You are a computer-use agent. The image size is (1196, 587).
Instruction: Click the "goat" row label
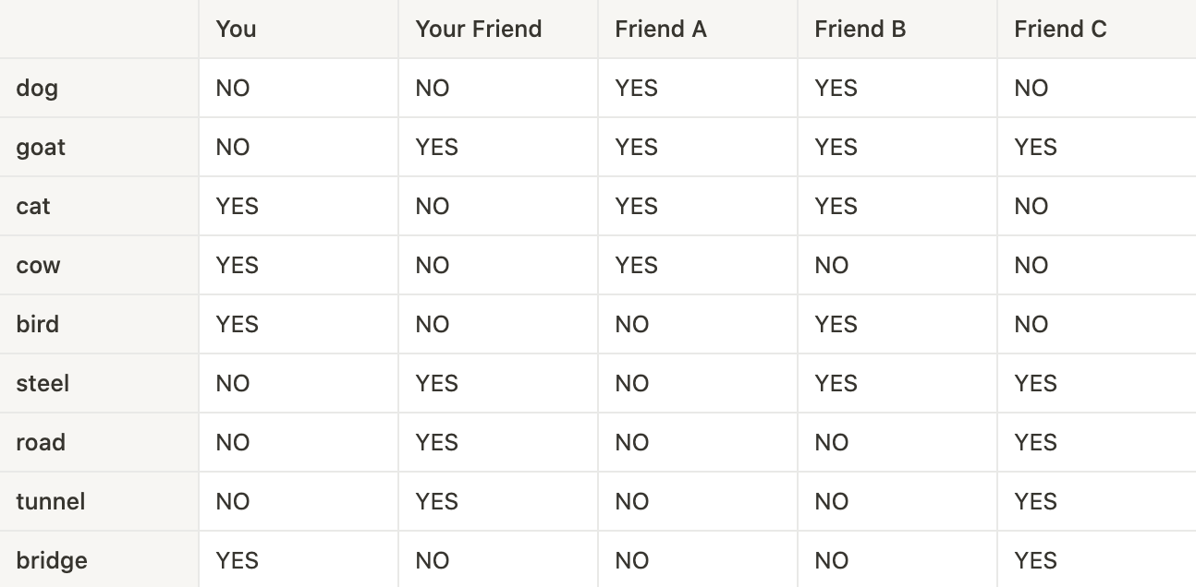[41, 148]
